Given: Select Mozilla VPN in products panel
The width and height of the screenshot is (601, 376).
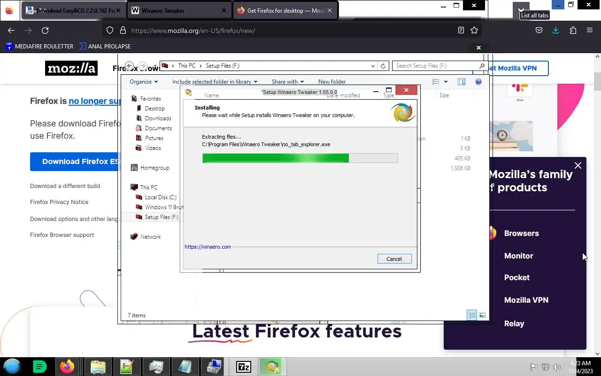Looking at the screenshot, I should coord(526,300).
